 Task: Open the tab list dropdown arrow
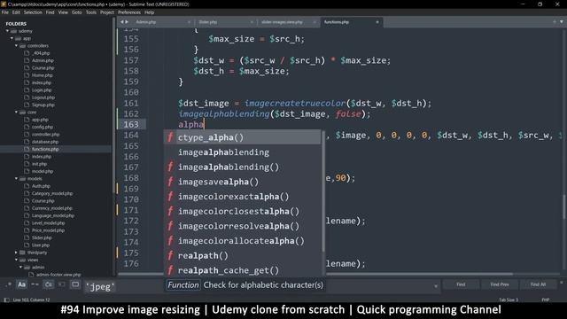click(562, 22)
